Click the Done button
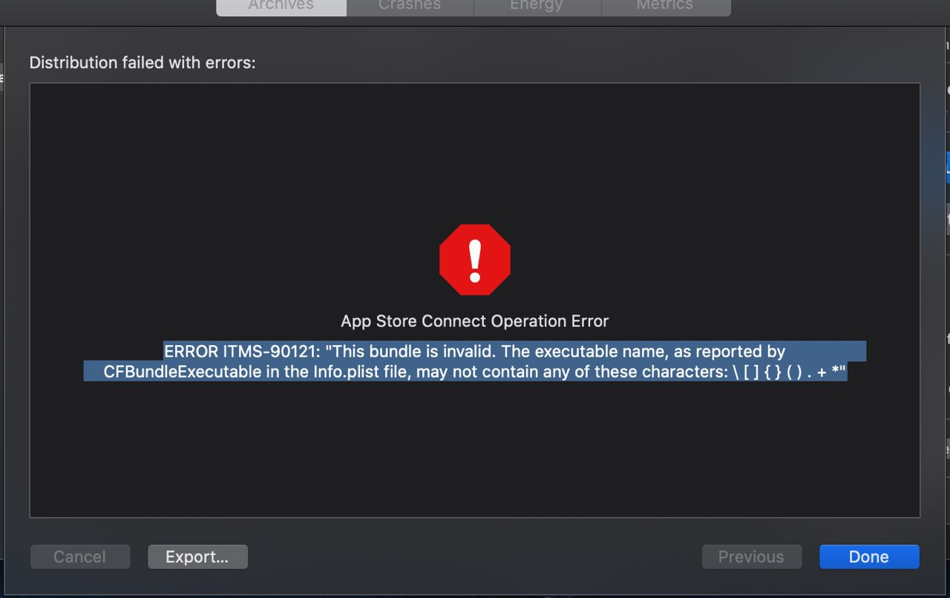Viewport: 950px width, 598px height. (x=869, y=556)
